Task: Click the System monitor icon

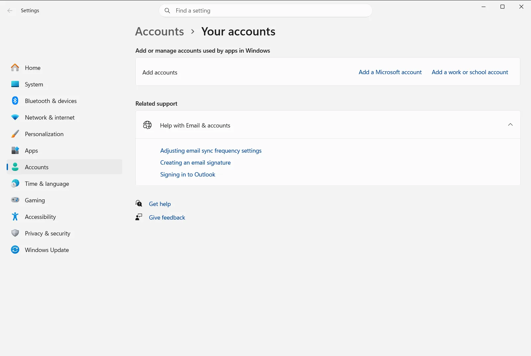Action: (x=15, y=84)
